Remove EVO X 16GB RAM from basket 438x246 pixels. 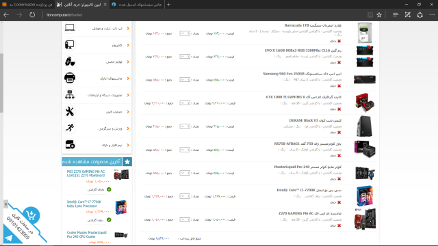[339, 62]
